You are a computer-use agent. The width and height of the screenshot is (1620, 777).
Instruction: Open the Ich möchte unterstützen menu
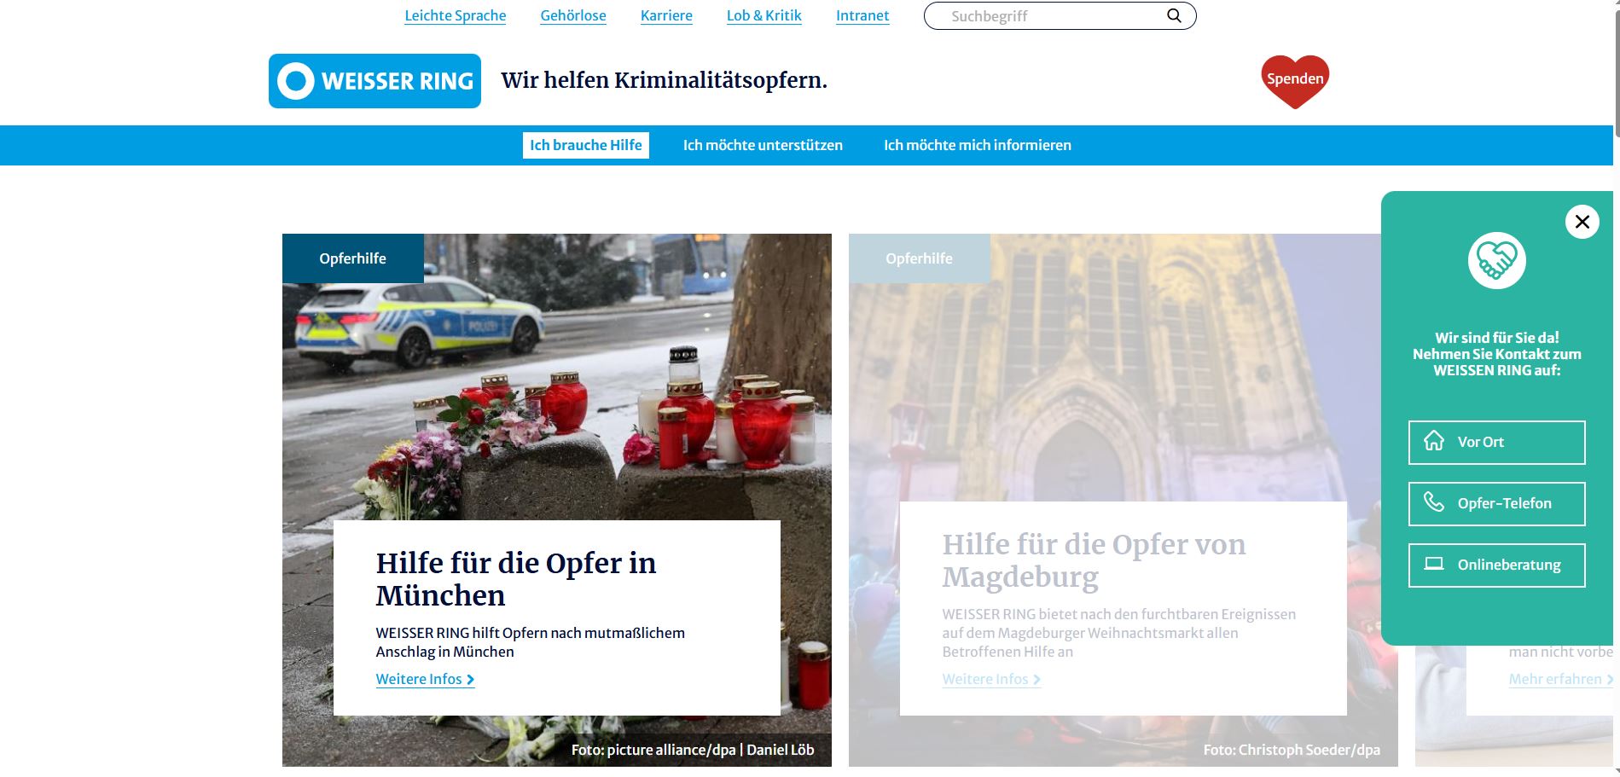pos(762,145)
